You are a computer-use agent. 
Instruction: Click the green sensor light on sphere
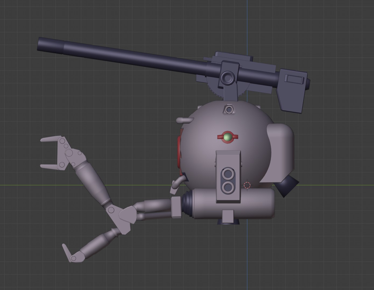point(228,137)
